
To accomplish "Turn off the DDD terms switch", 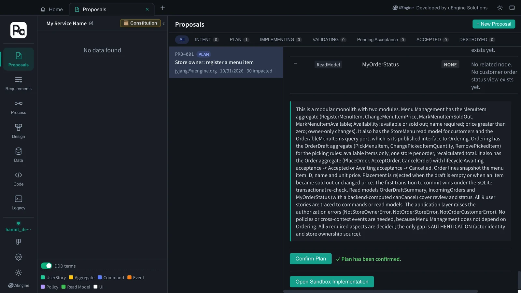I will coord(46,266).
